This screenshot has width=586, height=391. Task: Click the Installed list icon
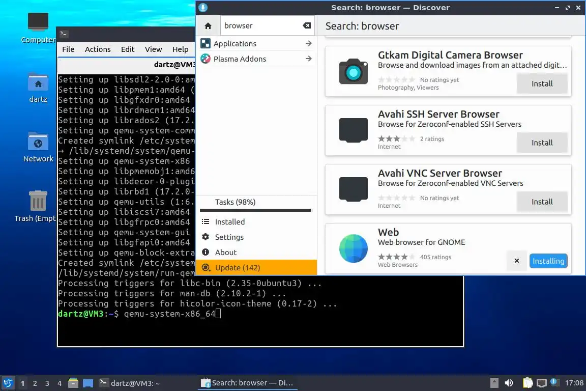pos(206,221)
